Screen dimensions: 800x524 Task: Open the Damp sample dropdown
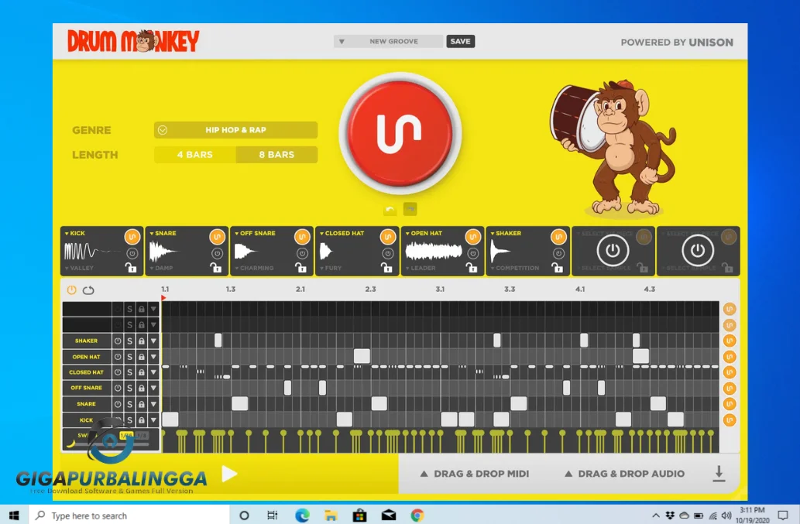(161, 268)
